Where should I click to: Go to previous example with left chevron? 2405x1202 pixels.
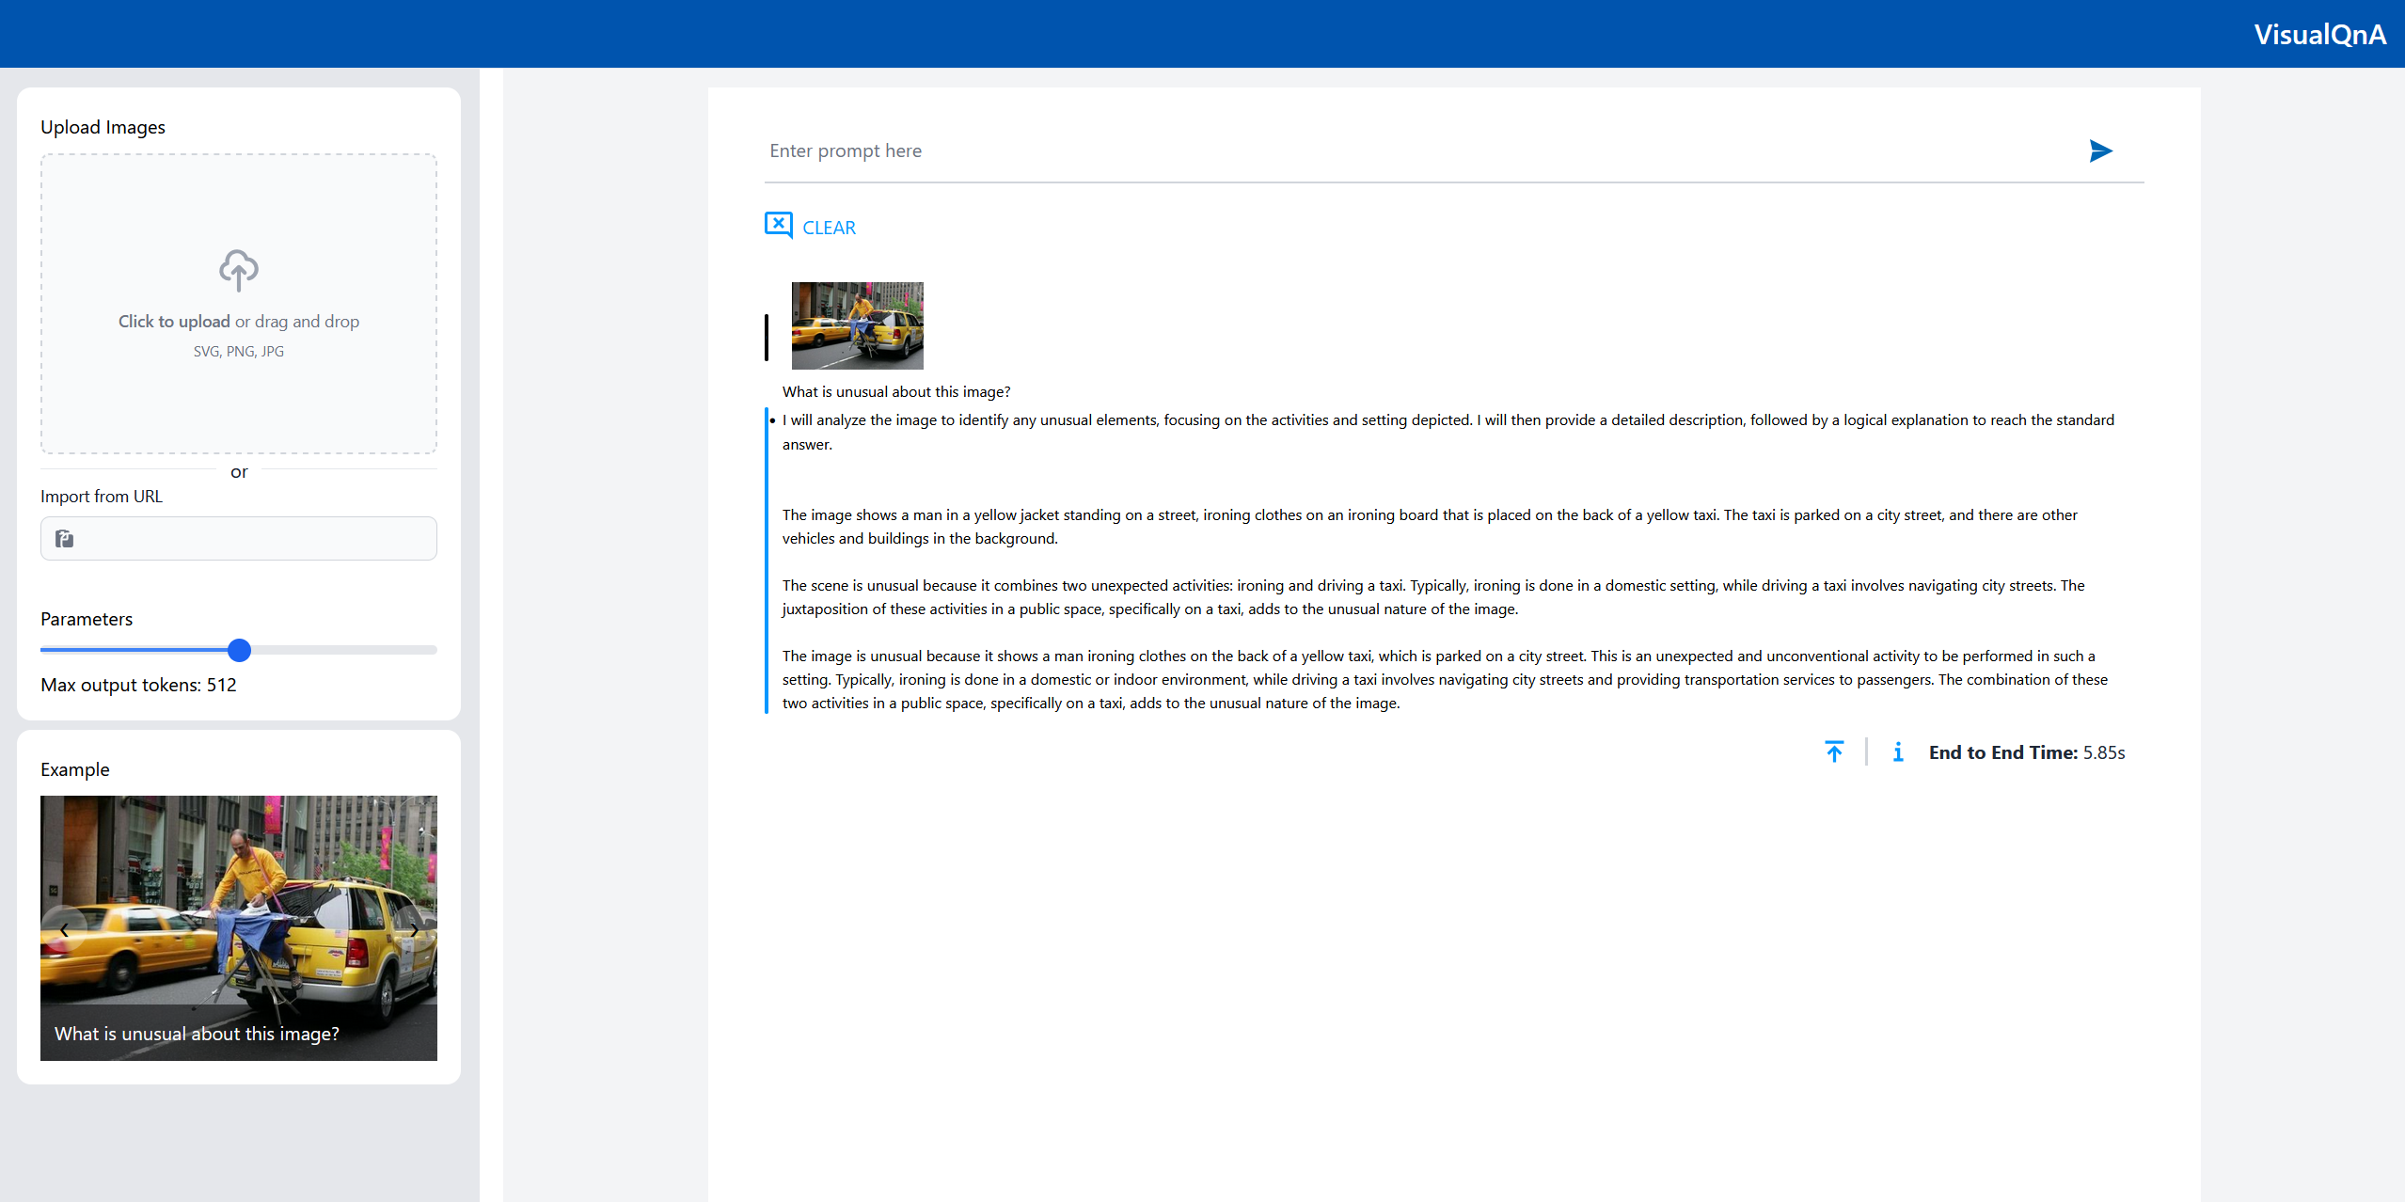point(64,930)
